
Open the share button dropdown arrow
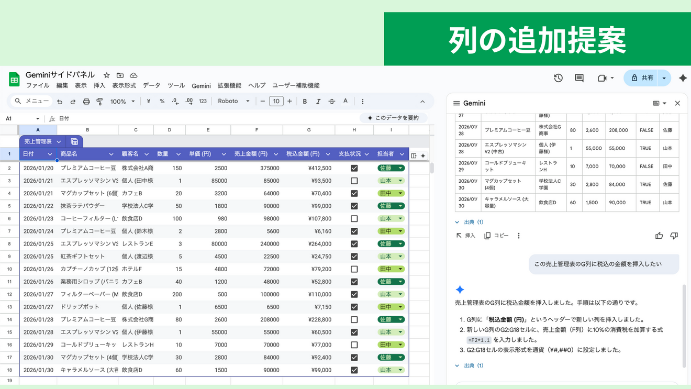[x=664, y=78]
